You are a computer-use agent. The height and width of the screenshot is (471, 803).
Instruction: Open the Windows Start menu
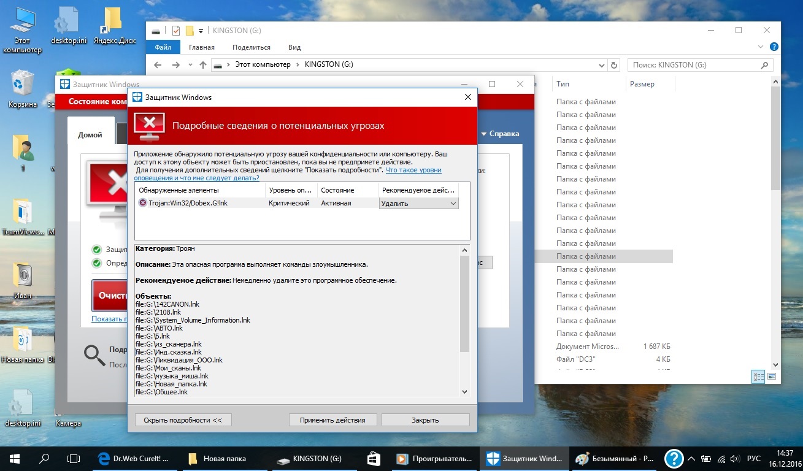click(x=15, y=458)
